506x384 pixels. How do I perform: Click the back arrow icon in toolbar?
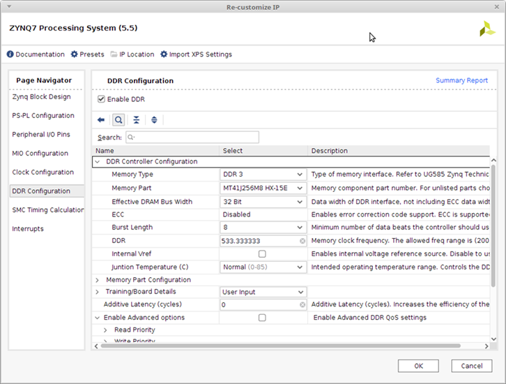101,120
